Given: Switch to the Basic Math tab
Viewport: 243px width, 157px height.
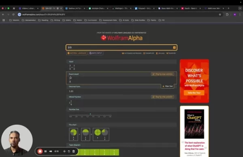Looking at the screenshot, I should point(168,8).
